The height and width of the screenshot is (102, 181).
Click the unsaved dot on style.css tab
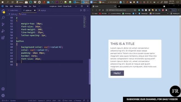pos(35,10)
